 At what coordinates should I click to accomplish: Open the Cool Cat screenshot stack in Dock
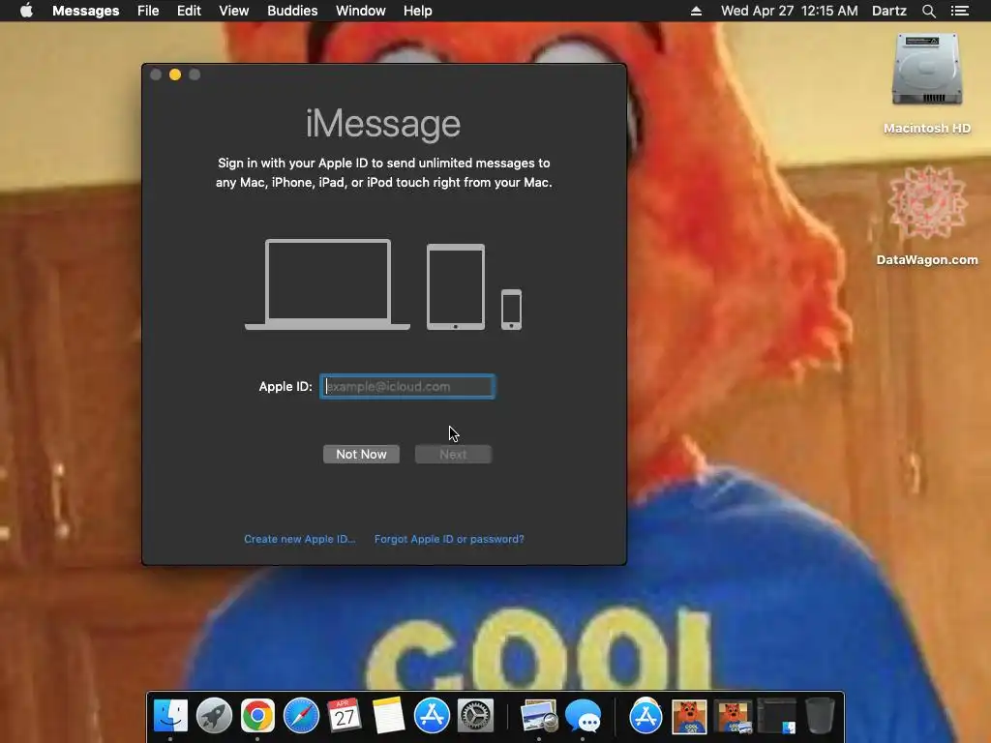coord(734,716)
